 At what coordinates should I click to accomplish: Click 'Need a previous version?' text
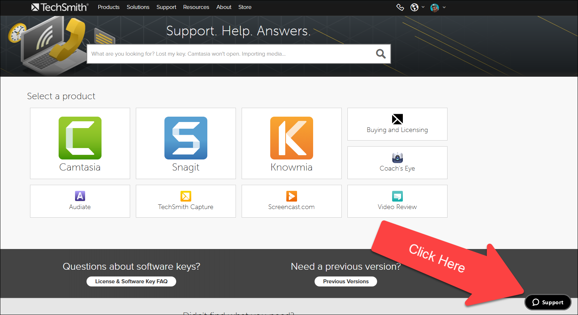click(x=346, y=266)
